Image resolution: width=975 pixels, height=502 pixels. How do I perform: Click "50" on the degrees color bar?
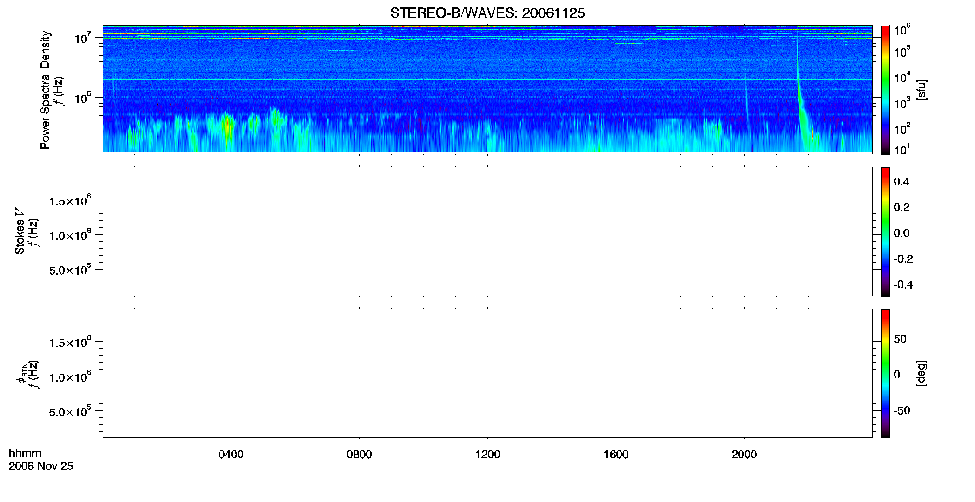(x=900, y=339)
